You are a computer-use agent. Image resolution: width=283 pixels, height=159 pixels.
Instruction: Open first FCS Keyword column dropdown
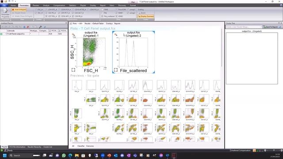click(x=50, y=31)
